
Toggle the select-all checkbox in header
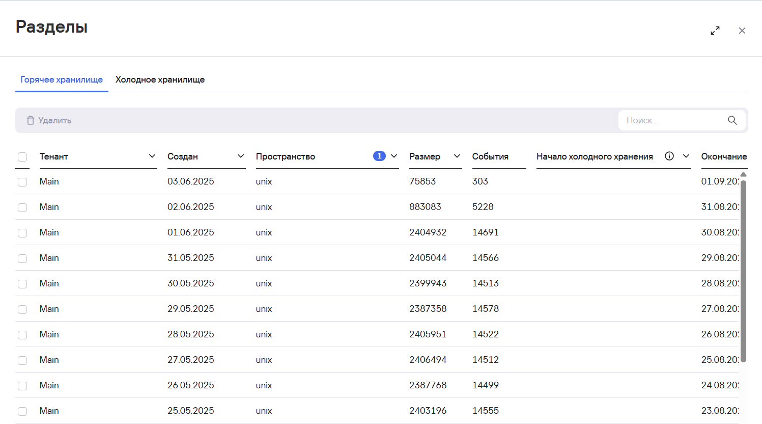(x=22, y=157)
